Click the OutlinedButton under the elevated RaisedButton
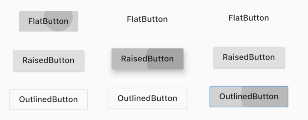This screenshot has height=120, width=308. click(147, 98)
